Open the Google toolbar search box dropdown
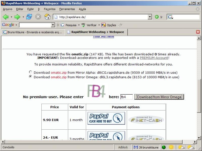 tap(53, 25)
